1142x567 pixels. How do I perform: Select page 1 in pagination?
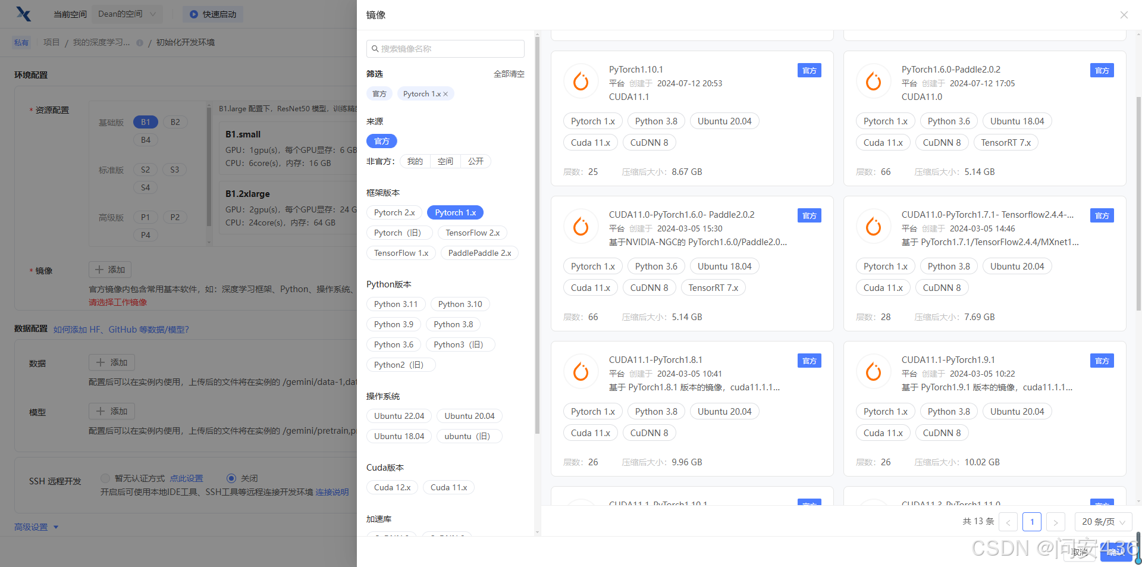click(1032, 522)
